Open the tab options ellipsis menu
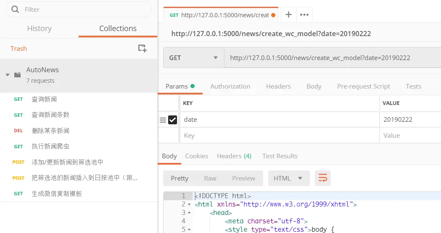Viewport: 441px width, 233px height. [x=304, y=15]
